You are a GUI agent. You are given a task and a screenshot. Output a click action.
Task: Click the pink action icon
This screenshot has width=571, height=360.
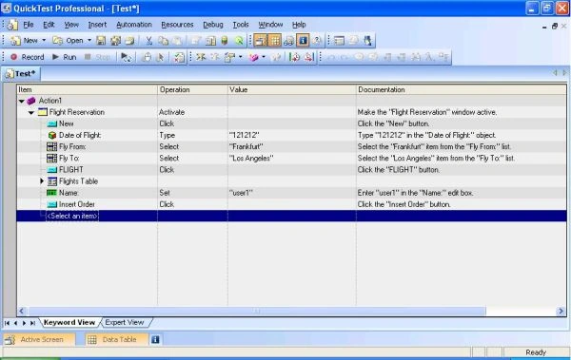click(x=253, y=57)
